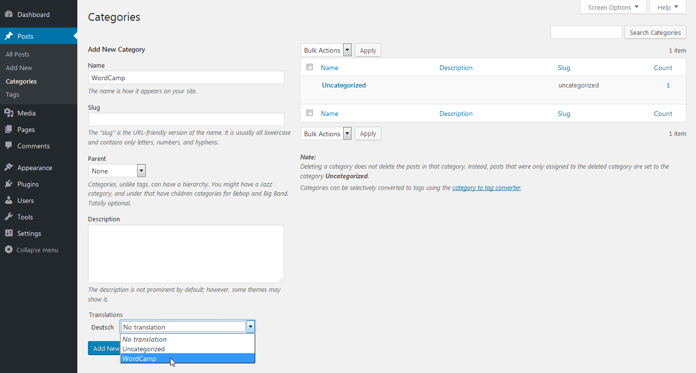The image size is (696, 373).
Task: Click the Comments speech bubble icon
Action: (x=9, y=146)
